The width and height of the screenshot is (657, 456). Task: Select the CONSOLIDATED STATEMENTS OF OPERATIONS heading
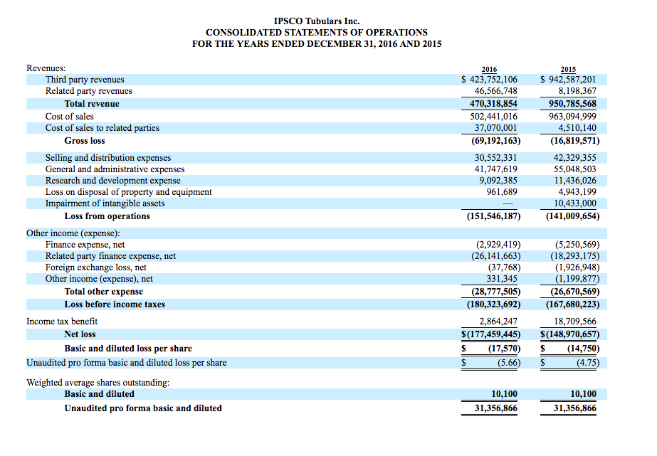[x=317, y=32]
